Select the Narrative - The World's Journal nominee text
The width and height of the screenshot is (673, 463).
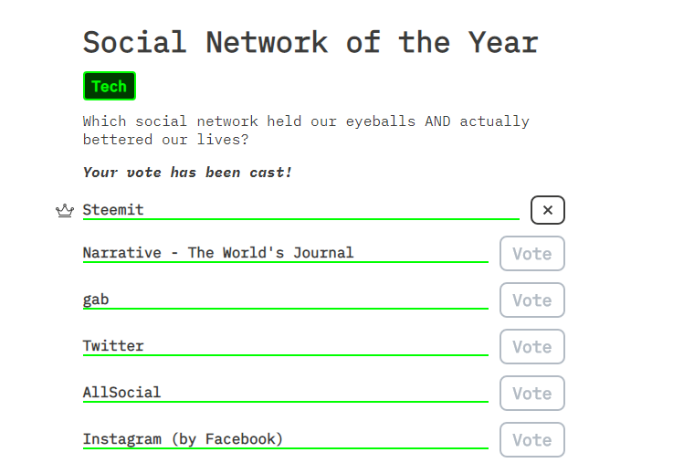click(218, 253)
